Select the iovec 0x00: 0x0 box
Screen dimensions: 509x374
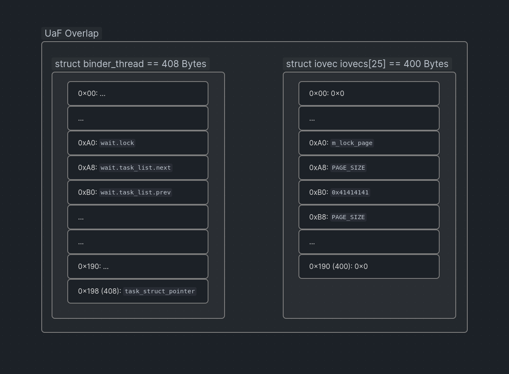369,93
